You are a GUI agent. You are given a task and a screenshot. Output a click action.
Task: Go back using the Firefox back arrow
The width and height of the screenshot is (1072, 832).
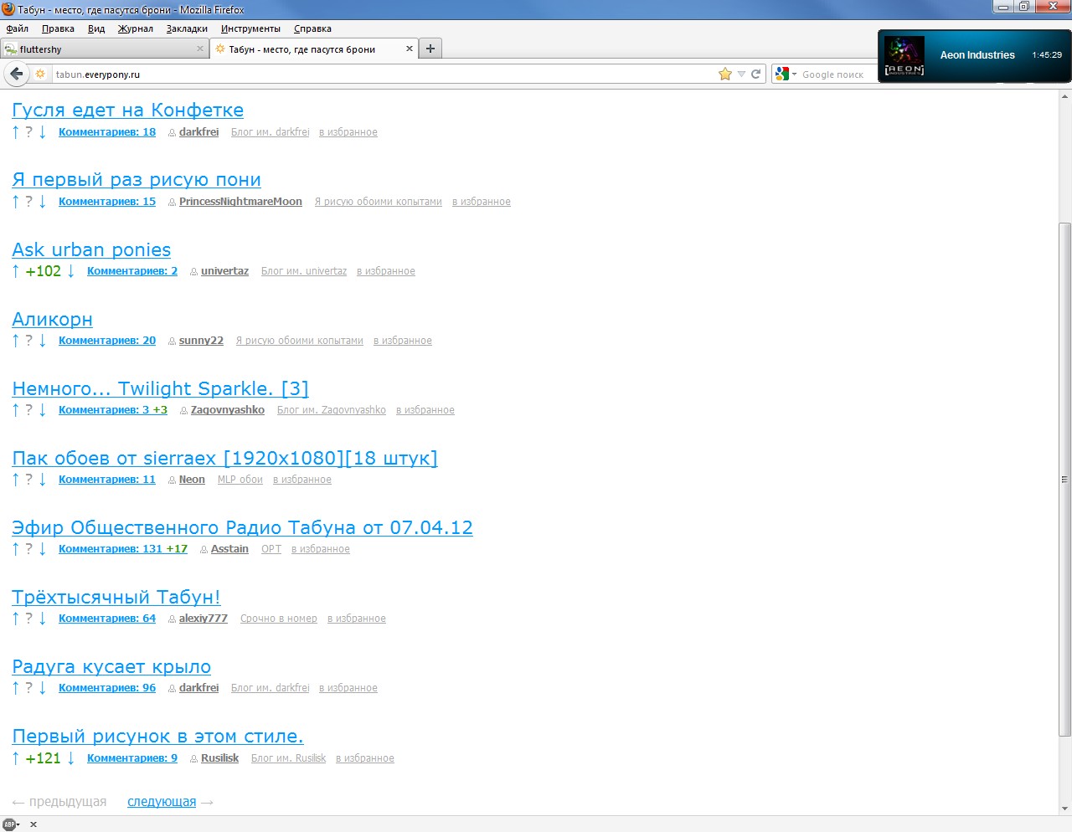click(16, 74)
